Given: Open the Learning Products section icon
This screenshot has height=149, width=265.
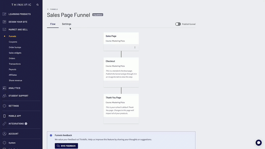Looking at the screenshot, I should tap(4, 14).
